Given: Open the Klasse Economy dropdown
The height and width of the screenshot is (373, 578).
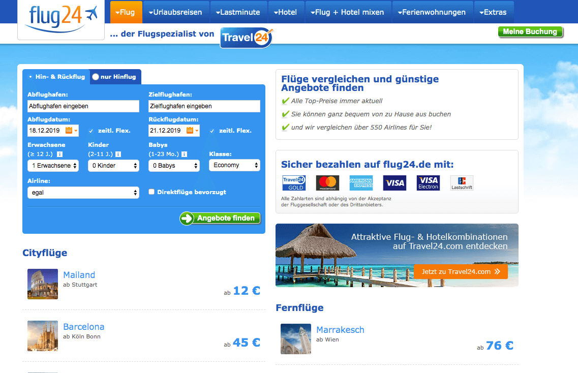Looking at the screenshot, I should click(234, 165).
